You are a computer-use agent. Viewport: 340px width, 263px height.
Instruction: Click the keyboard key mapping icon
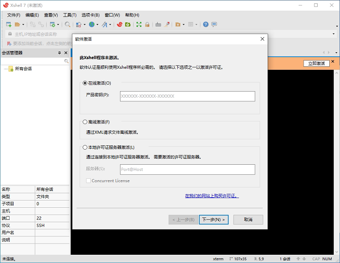pos(158,24)
